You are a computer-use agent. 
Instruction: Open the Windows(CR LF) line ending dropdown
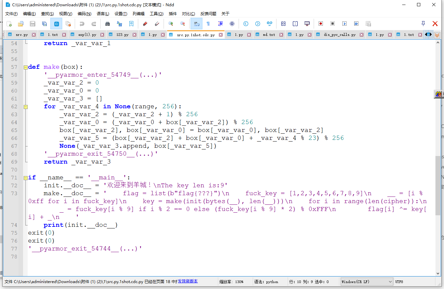(x=367, y=282)
